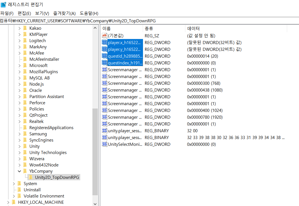Select the System key
The height and width of the screenshot is (206, 299).
click(x=30, y=184)
